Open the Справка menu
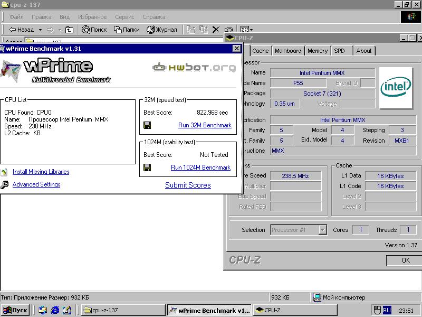The width and height of the screenshot is (422, 317). (154, 17)
